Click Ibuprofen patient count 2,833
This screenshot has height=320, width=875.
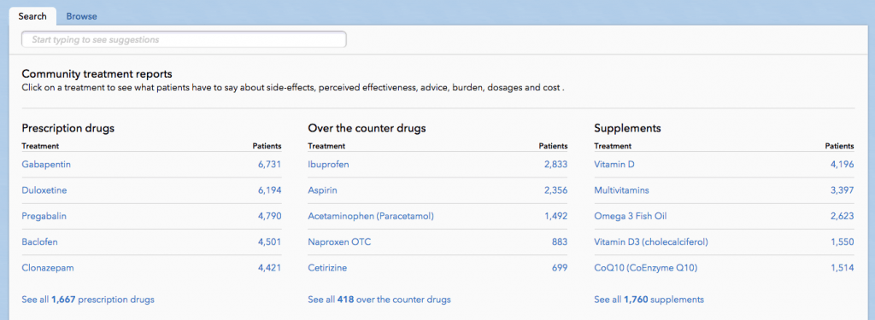tap(555, 165)
